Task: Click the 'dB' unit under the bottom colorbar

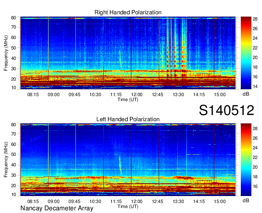Action: [x=246, y=200]
